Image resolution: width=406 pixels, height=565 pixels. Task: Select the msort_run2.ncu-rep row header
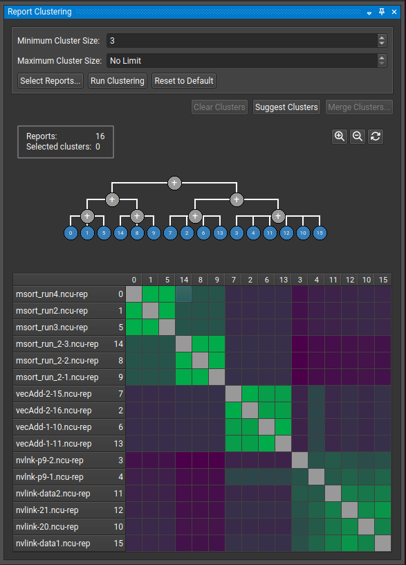(x=69, y=311)
